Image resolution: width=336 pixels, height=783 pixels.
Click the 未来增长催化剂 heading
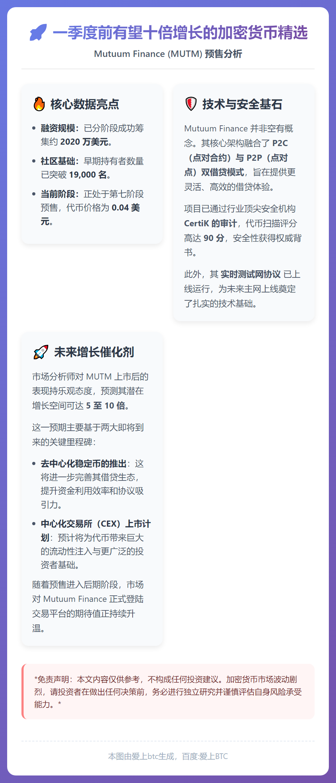94,352
